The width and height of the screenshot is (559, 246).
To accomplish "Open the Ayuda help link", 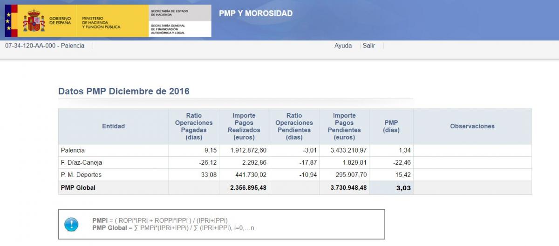I will tap(343, 46).
